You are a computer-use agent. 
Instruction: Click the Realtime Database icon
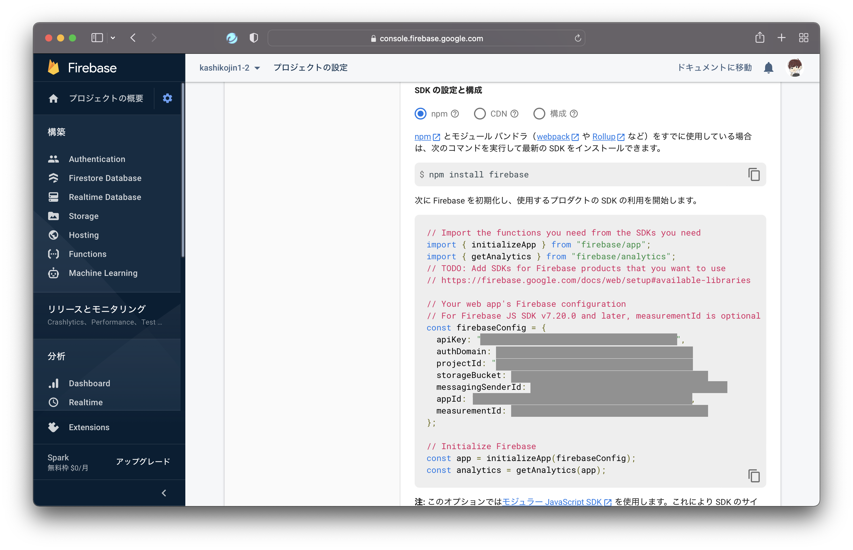coord(53,197)
